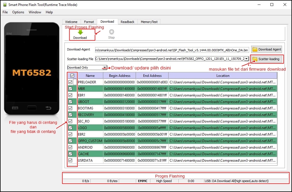
Task: Select the BOOTIMG name cell
Action: click(x=90, y=108)
